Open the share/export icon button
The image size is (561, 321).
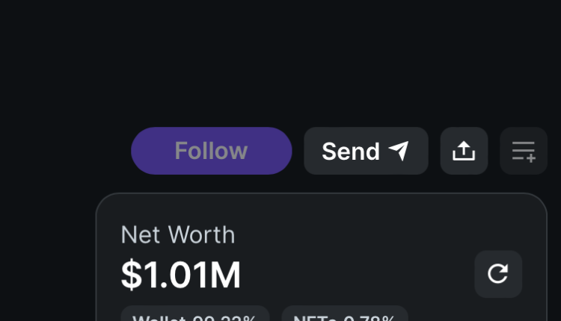click(464, 151)
